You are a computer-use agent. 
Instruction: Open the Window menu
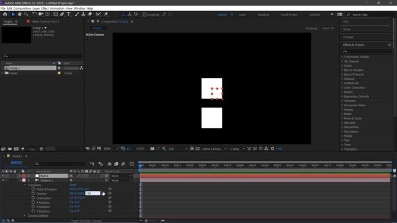[79, 8]
